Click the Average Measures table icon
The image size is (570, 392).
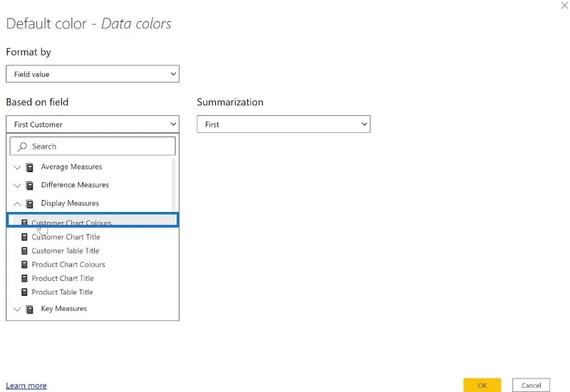(30, 167)
